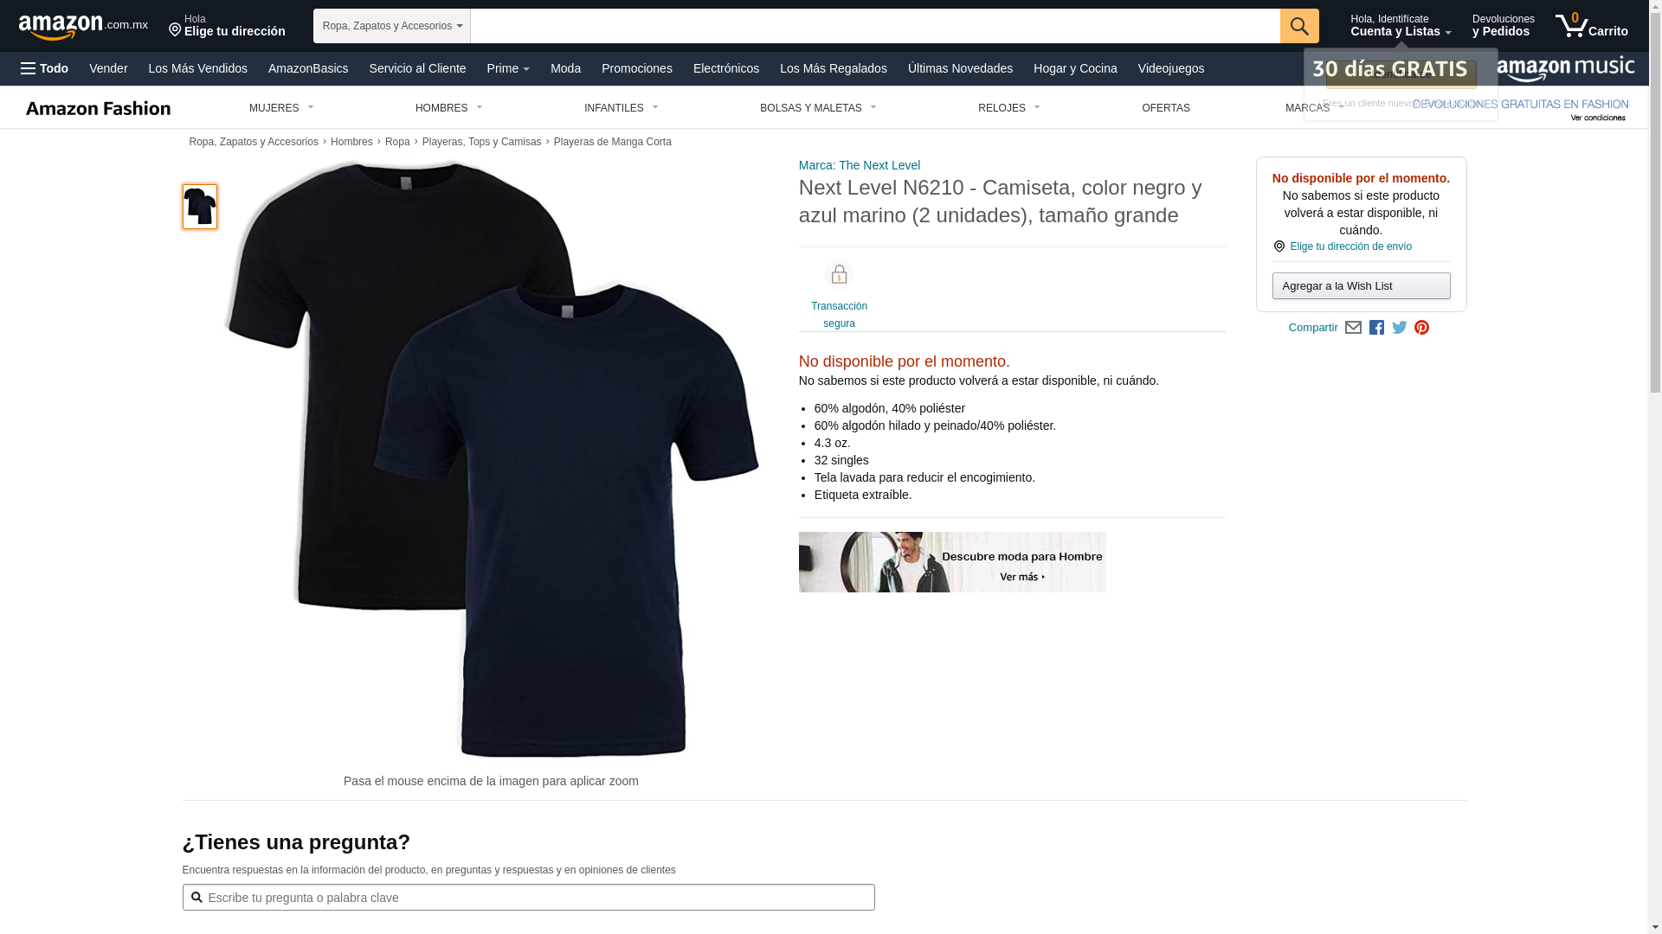Open the Descubre moda para Hombre banner
Screen dimensions: 1662x934
tap(952, 562)
